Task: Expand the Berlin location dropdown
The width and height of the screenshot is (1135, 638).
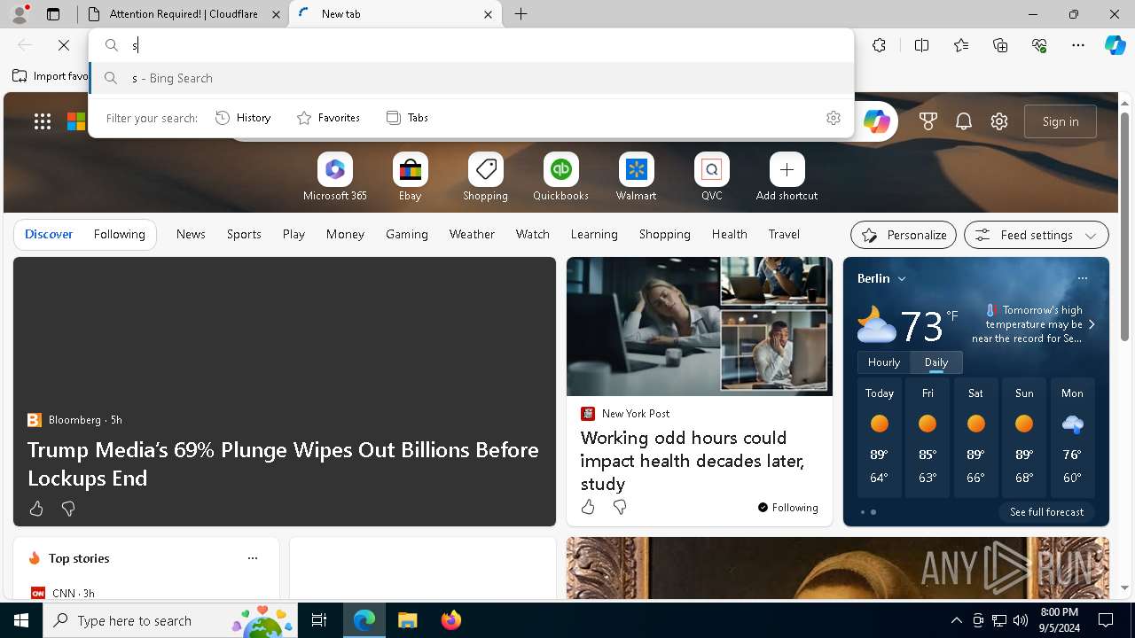Action: click(x=902, y=279)
